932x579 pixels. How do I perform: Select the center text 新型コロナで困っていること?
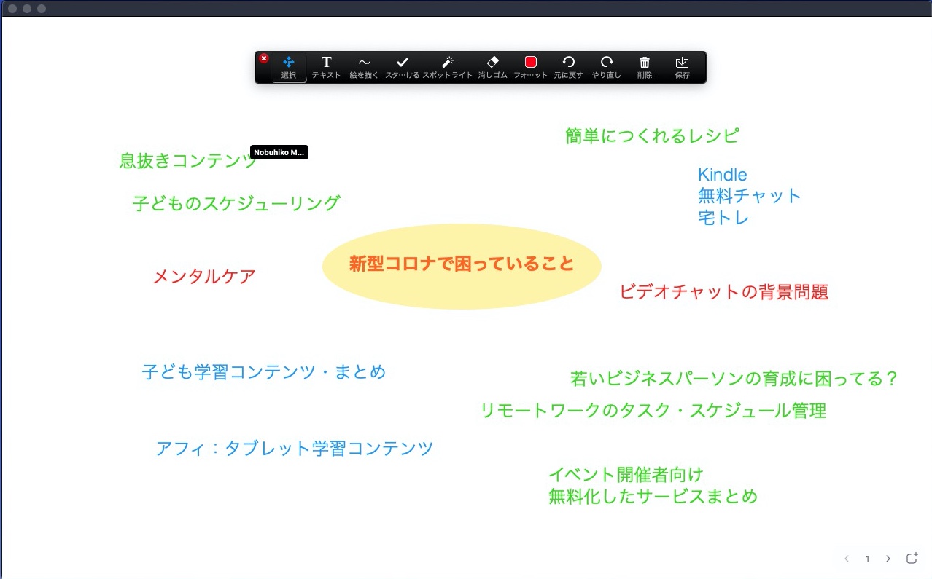(x=462, y=264)
